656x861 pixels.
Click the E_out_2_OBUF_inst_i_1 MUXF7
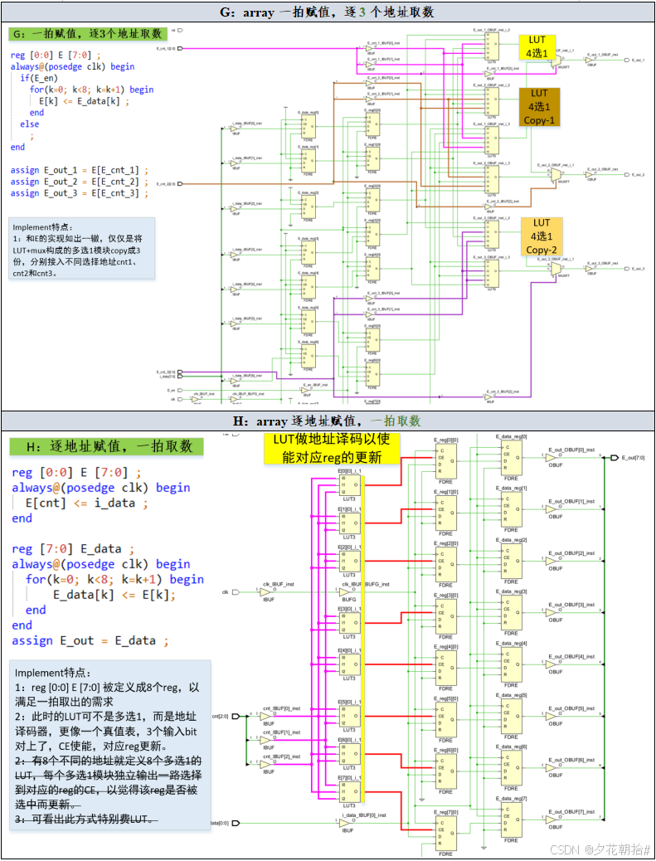click(556, 175)
